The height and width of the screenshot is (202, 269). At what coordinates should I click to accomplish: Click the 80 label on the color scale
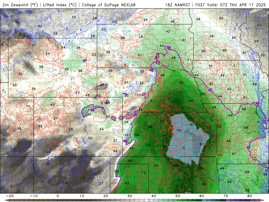tap(250, 196)
